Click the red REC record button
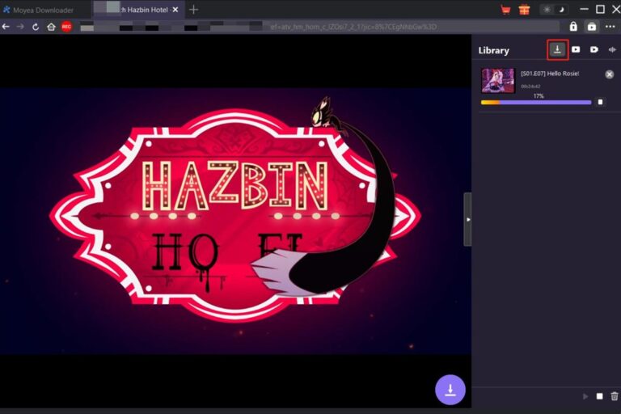Viewport: 621px width, 414px height. (66, 27)
